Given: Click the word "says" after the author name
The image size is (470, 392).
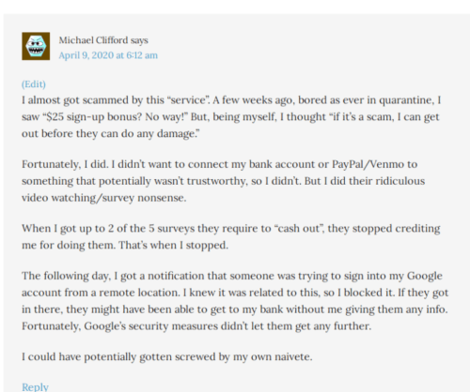Looking at the screenshot, I should point(139,40).
